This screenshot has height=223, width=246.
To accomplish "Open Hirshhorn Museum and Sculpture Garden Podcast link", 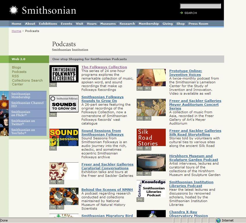I will tap(193, 158).
